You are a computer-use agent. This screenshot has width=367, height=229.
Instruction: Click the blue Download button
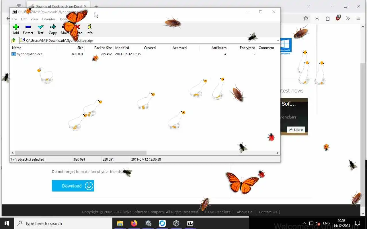tap(73, 186)
